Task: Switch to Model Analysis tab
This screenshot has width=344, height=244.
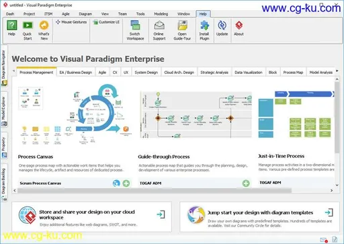Action: [x=320, y=72]
